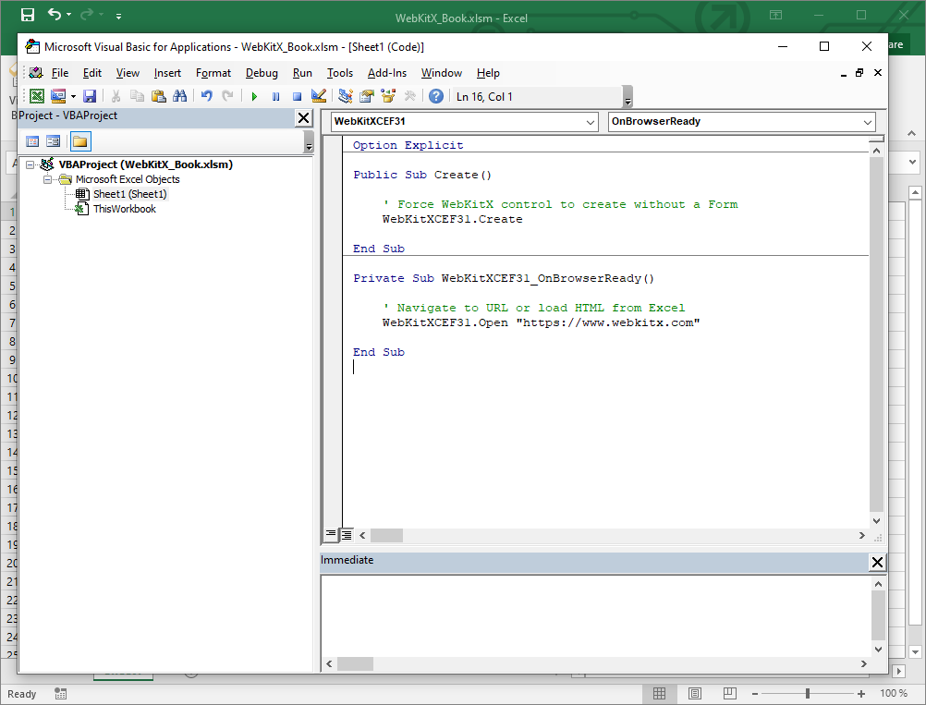Click the View Code icon in Project pane
The width and height of the screenshot is (926, 705).
pyautogui.click(x=32, y=141)
